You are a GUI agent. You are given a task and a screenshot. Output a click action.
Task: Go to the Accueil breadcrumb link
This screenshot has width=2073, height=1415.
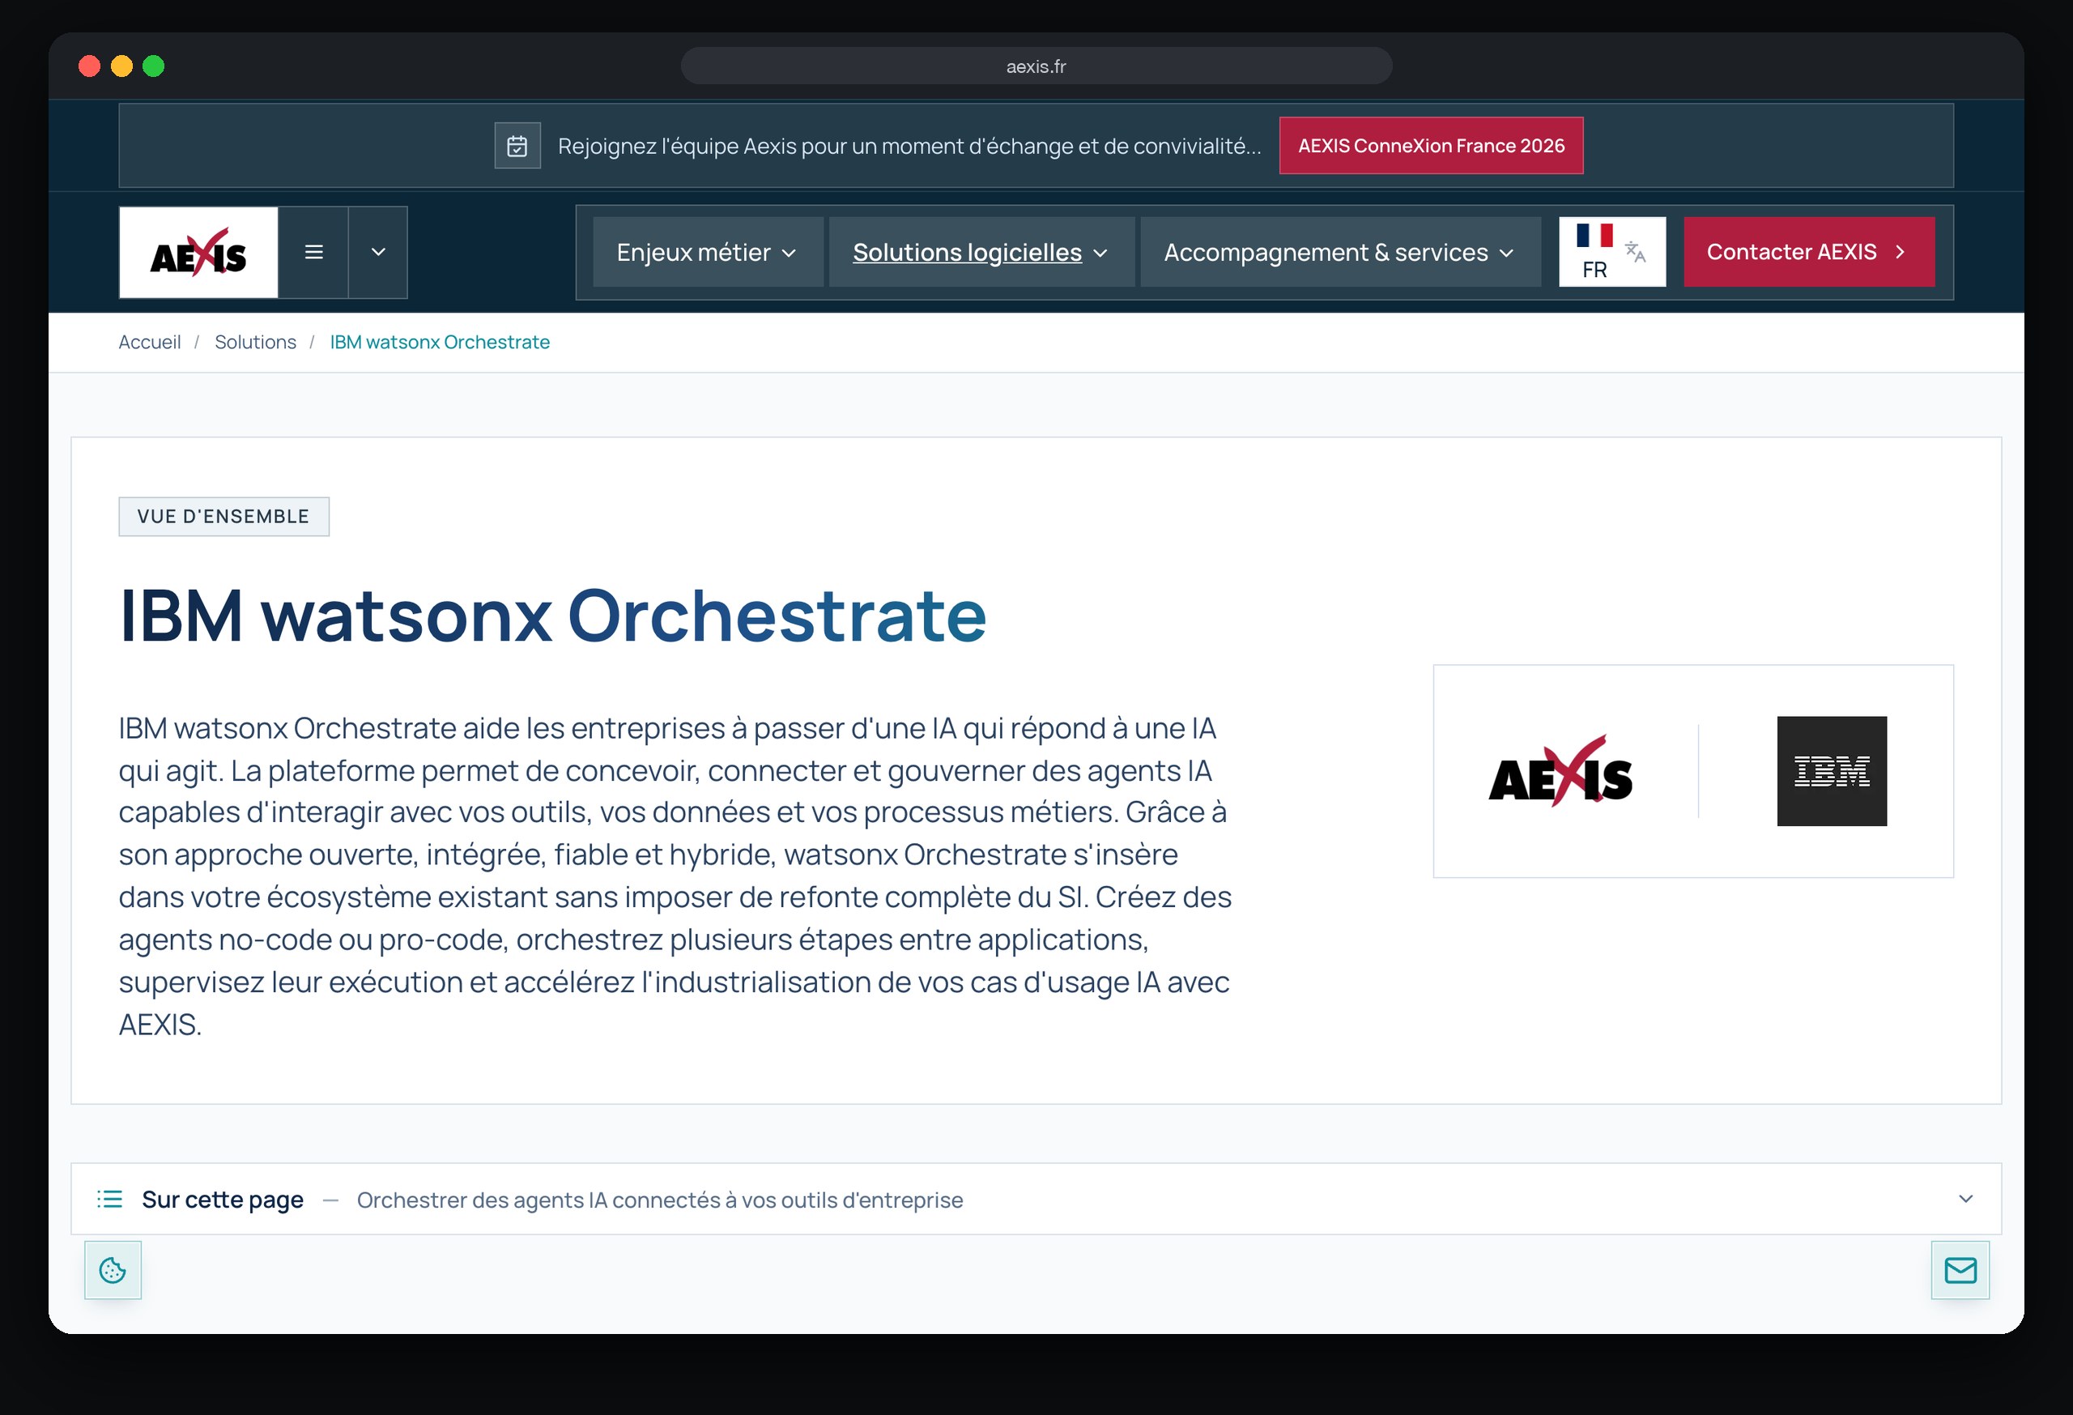(x=150, y=343)
